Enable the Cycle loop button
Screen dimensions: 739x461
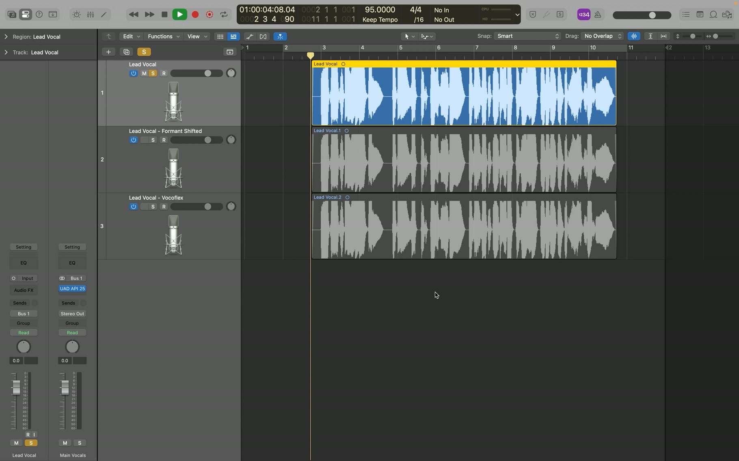tap(224, 15)
